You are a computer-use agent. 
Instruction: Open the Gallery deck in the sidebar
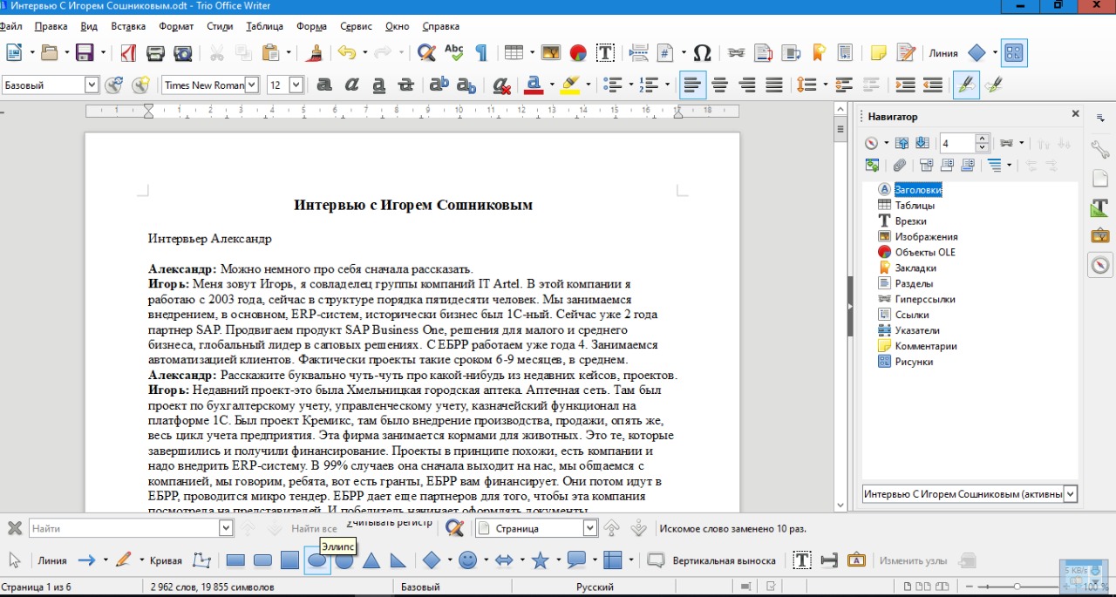[x=1100, y=235]
